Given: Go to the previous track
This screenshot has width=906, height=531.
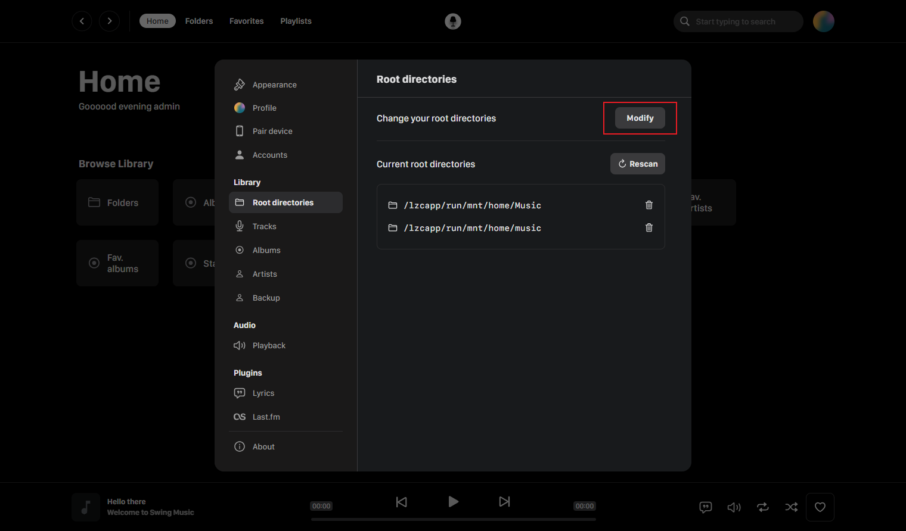Looking at the screenshot, I should 402,502.
